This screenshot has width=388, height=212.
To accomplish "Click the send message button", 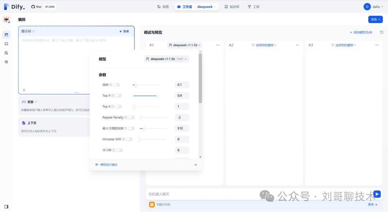I will click(377, 194).
